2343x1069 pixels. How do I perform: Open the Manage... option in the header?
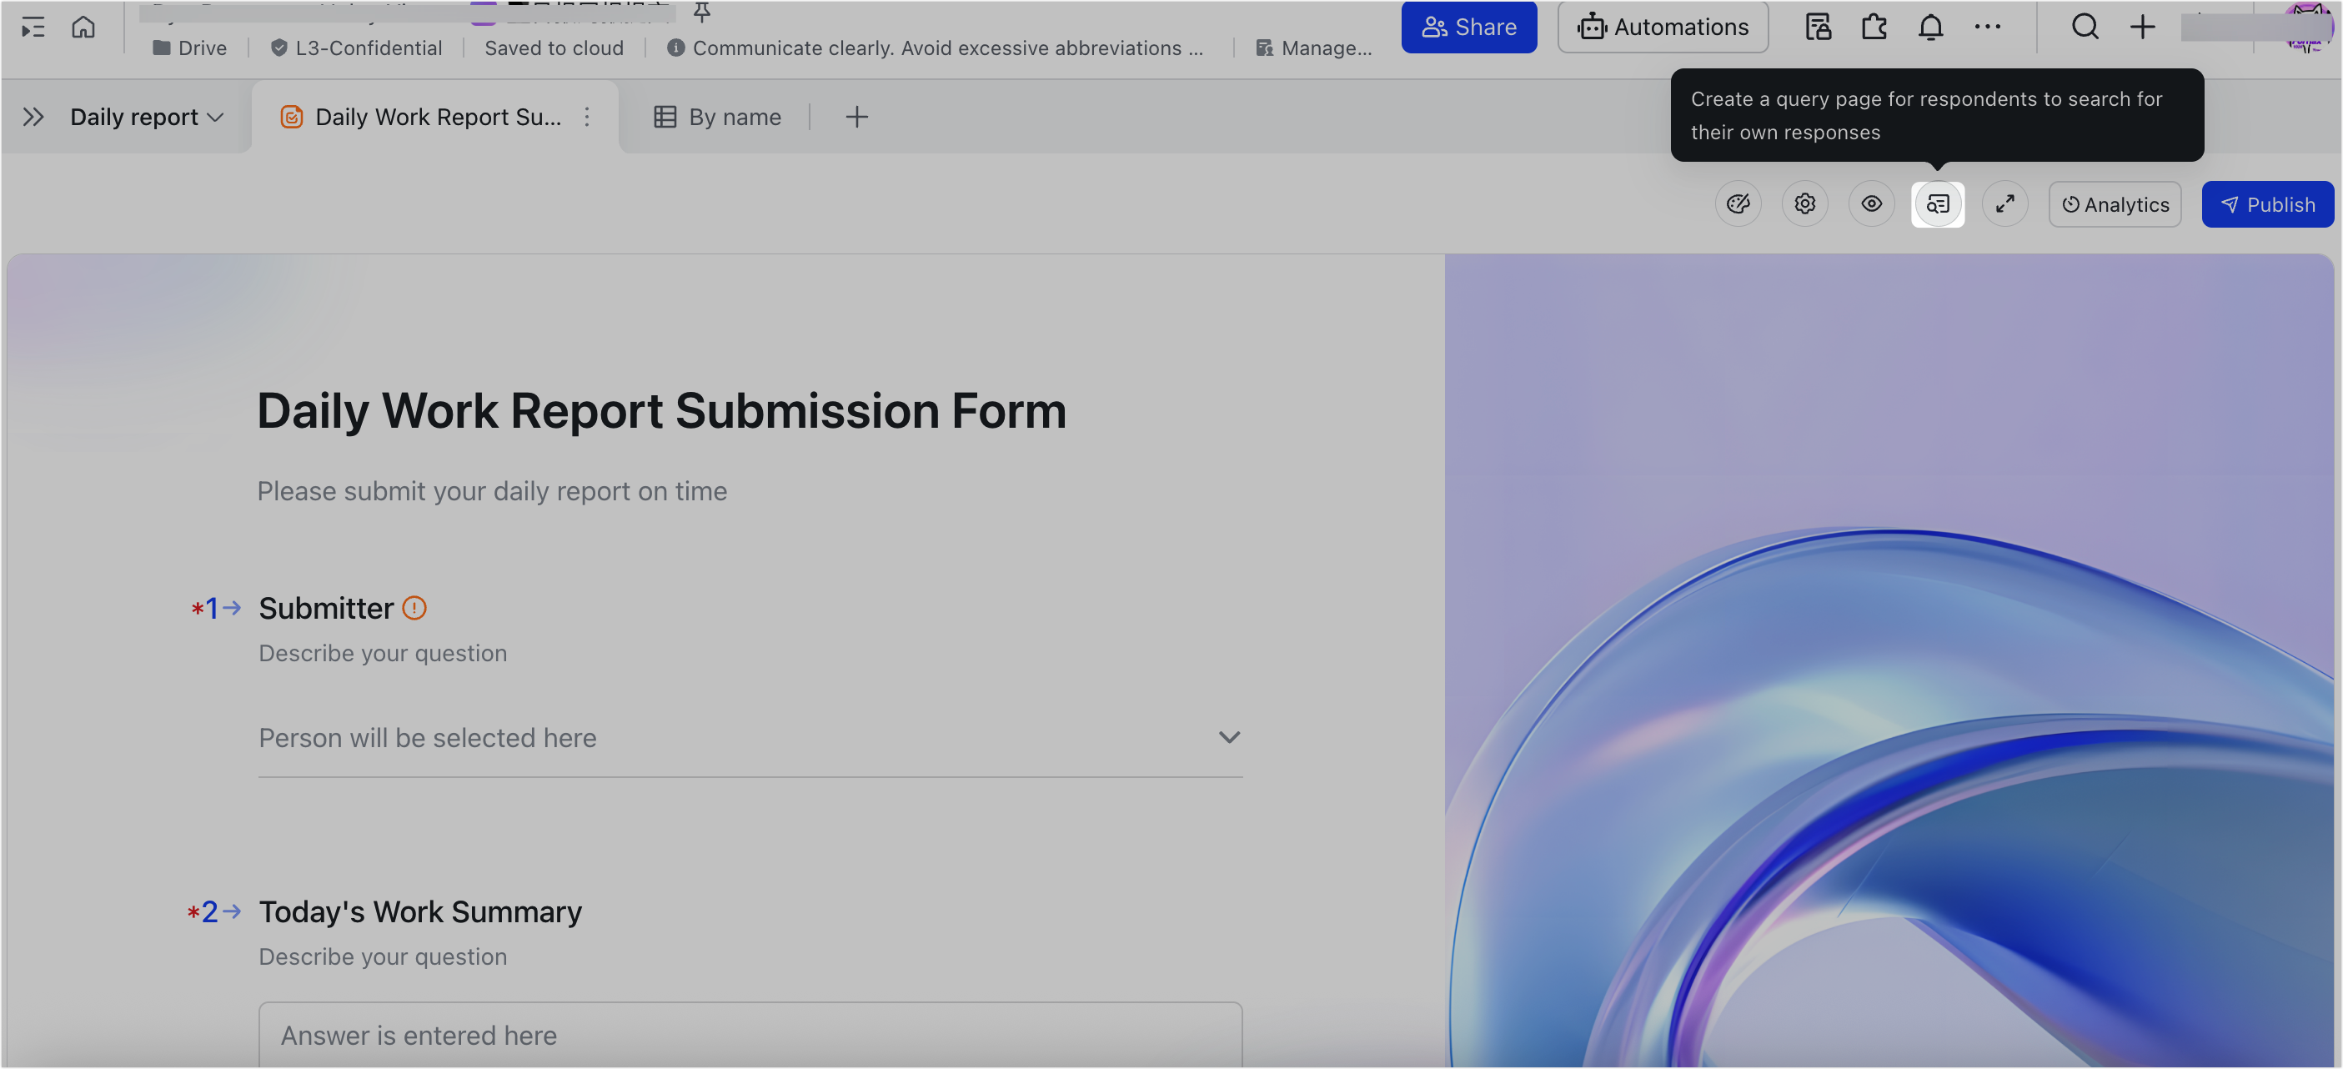[1313, 48]
